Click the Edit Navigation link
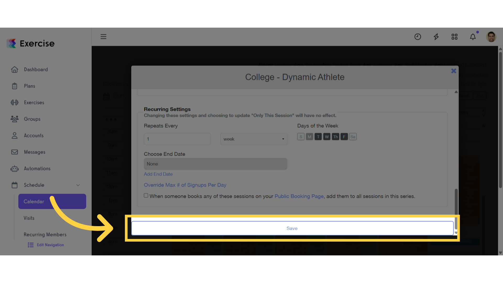 pos(50,245)
